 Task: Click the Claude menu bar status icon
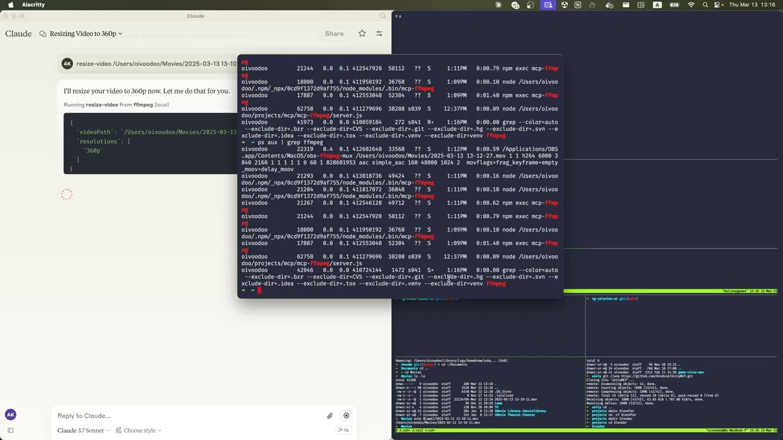click(499, 5)
